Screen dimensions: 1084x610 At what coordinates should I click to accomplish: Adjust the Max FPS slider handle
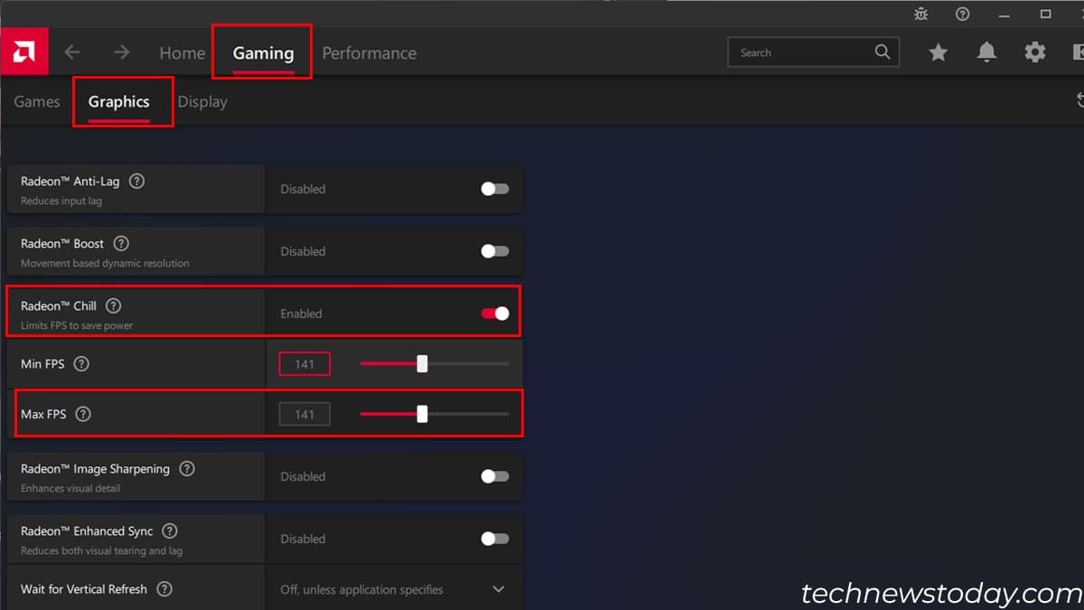422,414
